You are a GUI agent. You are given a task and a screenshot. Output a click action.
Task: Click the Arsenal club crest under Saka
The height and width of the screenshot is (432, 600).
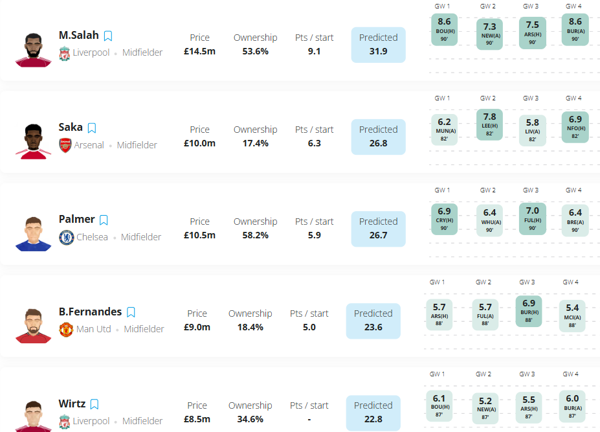pyautogui.click(x=65, y=145)
